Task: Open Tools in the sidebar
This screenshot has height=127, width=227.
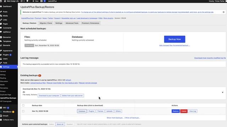Action: (x=5, y=63)
